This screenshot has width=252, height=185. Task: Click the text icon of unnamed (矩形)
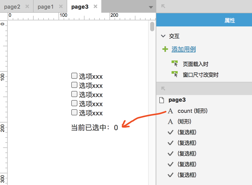170,121
